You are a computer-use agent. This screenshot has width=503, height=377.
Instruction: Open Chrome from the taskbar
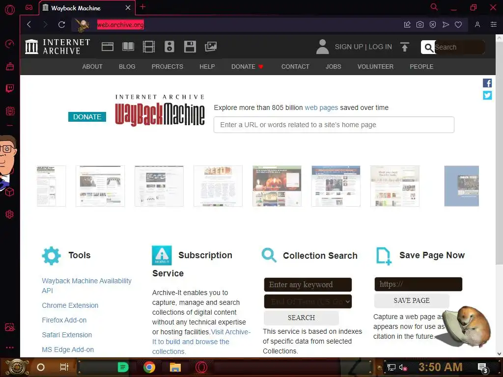149,367
